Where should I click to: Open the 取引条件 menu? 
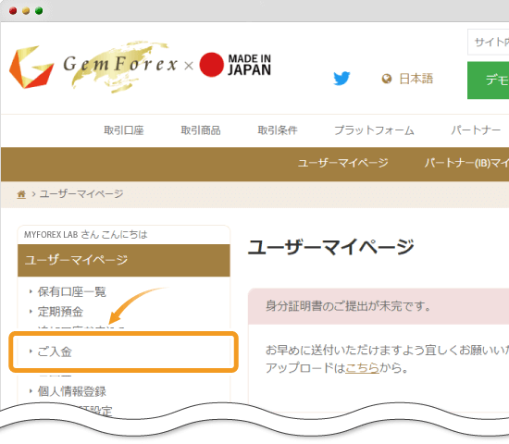point(278,130)
